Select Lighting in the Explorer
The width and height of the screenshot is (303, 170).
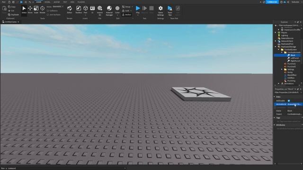(284, 35)
